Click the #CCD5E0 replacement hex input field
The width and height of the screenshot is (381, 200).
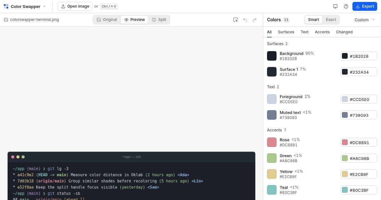[359, 99]
